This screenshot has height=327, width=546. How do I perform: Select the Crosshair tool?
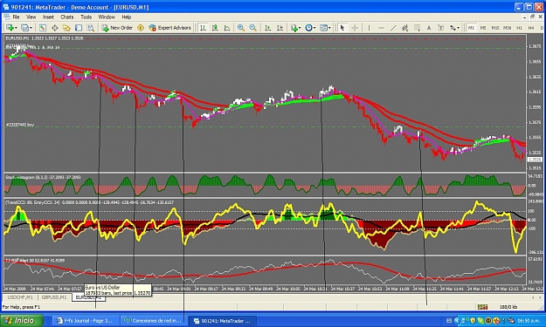355,28
